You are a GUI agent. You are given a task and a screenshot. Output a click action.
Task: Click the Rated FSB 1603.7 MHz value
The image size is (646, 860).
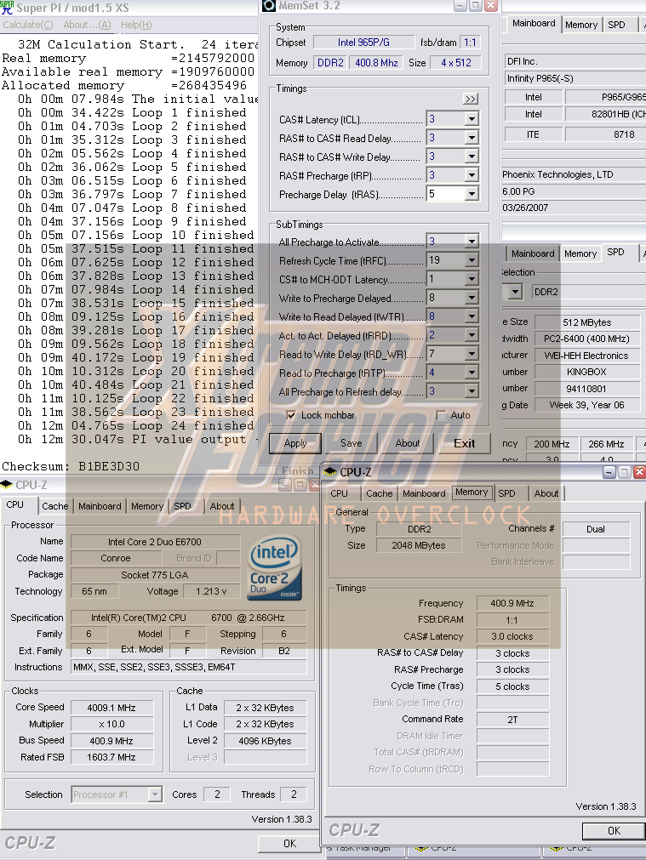(x=111, y=757)
